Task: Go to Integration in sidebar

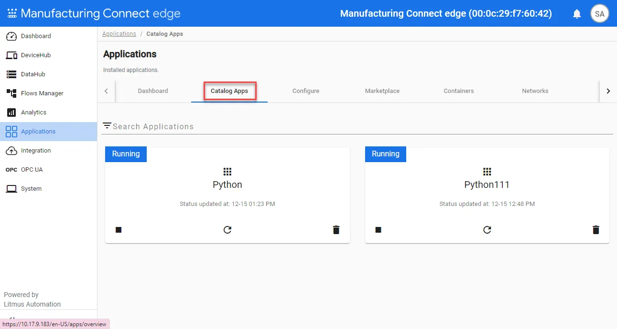Action: click(48, 151)
